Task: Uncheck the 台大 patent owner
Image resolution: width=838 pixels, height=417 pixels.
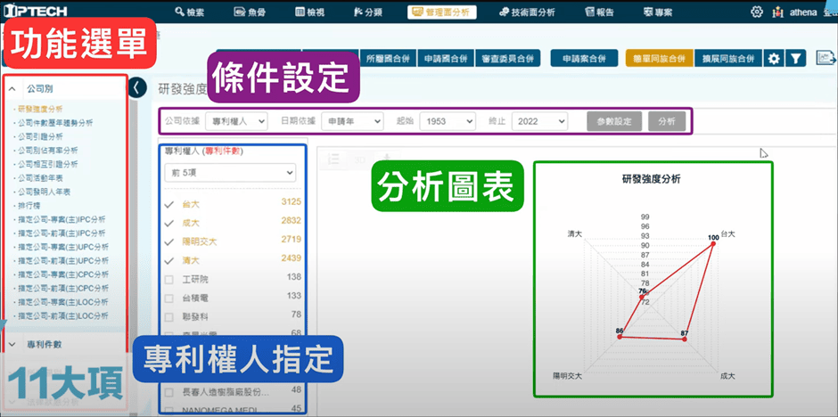Action: pos(169,204)
